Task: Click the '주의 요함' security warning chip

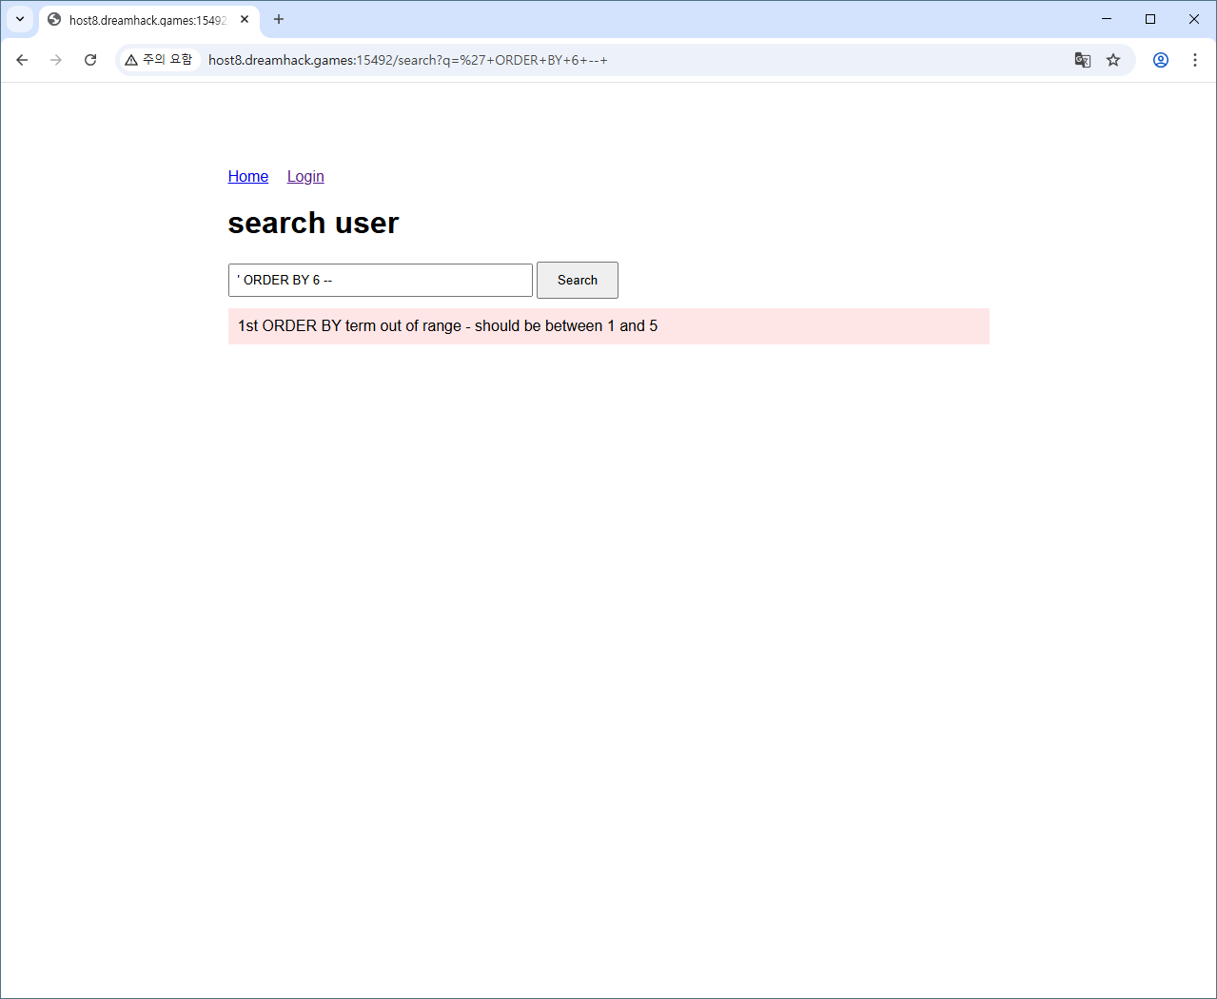Action: click(159, 60)
